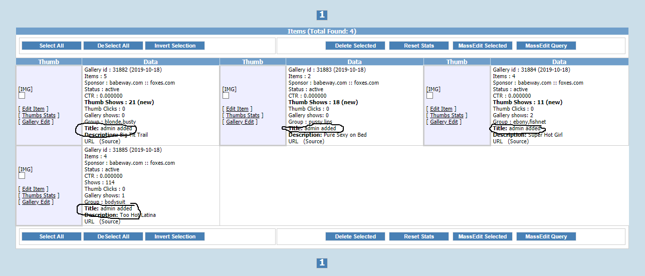Viewport: 645px width, 276px height.
Task: Open the Source link for gallery 31883
Action: [x=314, y=141]
